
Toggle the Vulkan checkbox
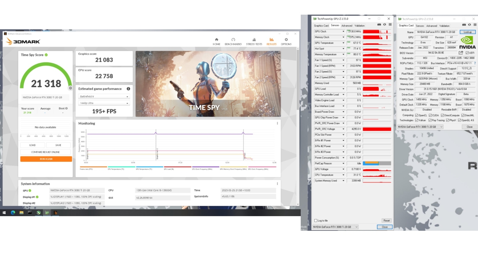416,120
